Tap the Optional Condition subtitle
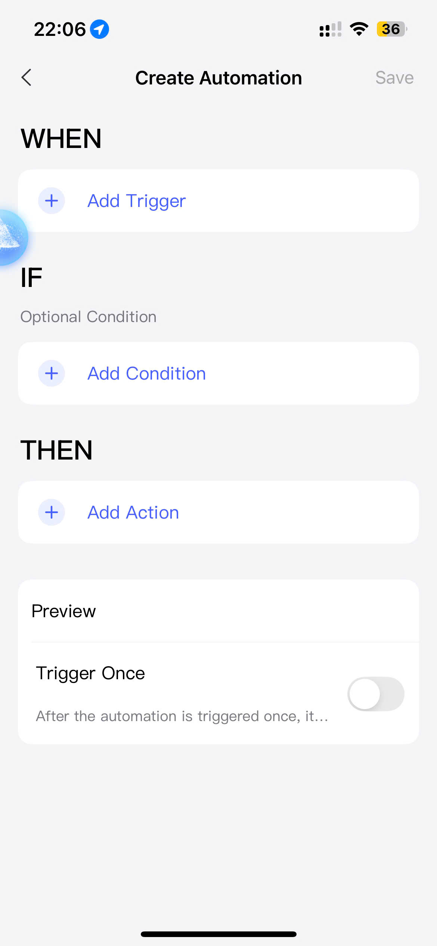Image resolution: width=437 pixels, height=946 pixels. [88, 317]
